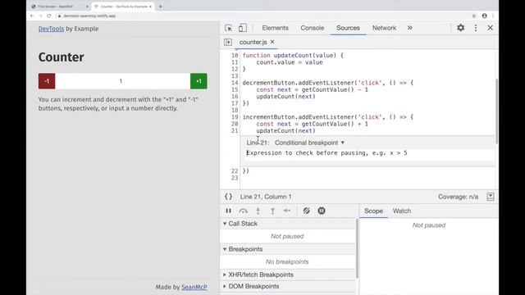Show more DevTools tabs chevron
The width and height of the screenshot is (525, 295).
tap(409, 28)
